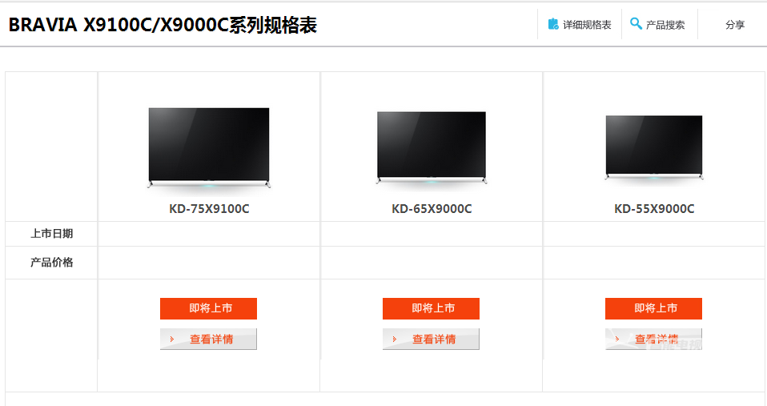The image size is (767, 406).
Task: Click 即将上市 button under KD-75X9100C
Action: (208, 308)
